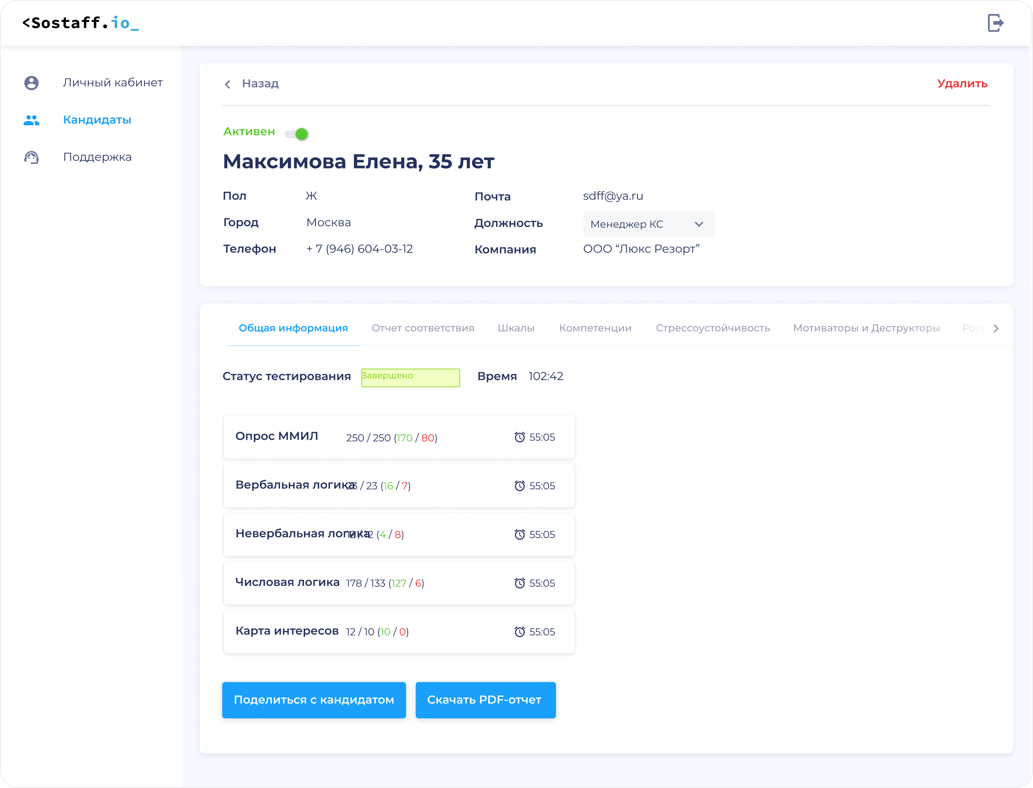Open the Карта интересов test card
The height and width of the screenshot is (788, 1033).
click(399, 632)
